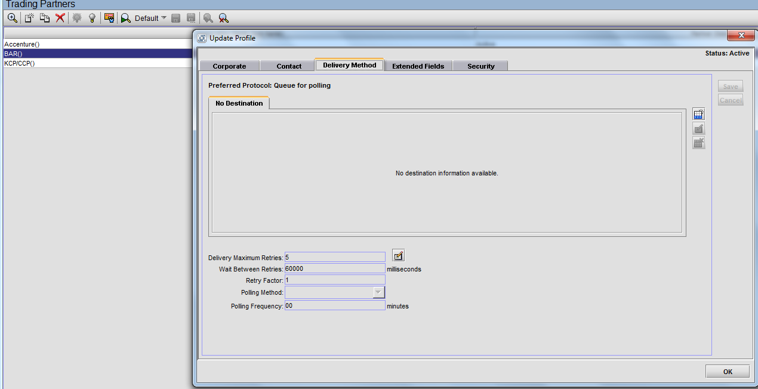Click inside the Polling Frequency field
758x389 pixels.
click(334, 305)
